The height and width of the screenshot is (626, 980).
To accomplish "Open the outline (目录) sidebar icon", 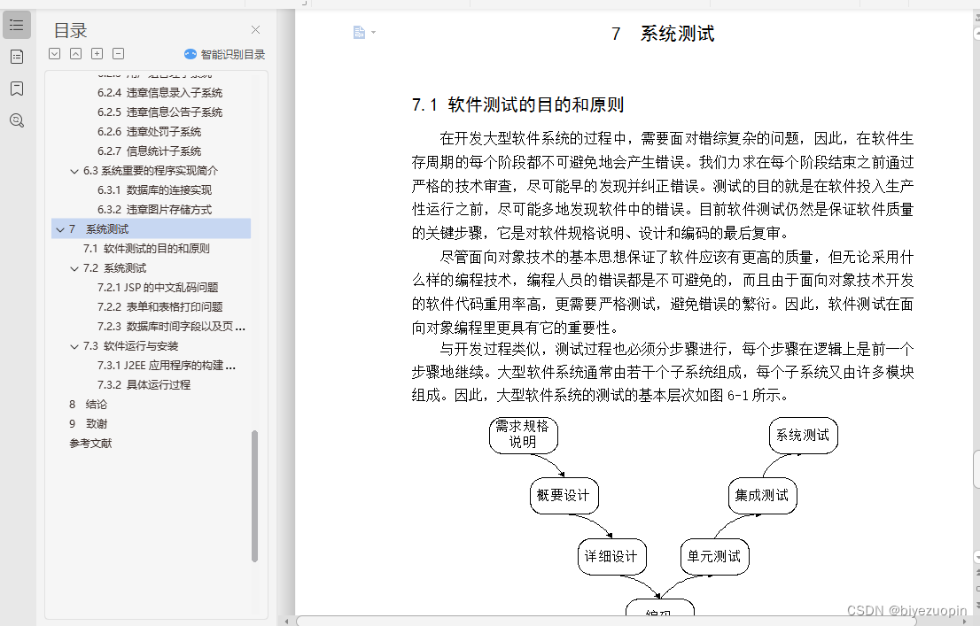I will pyautogui.click(x=17, y=25).
